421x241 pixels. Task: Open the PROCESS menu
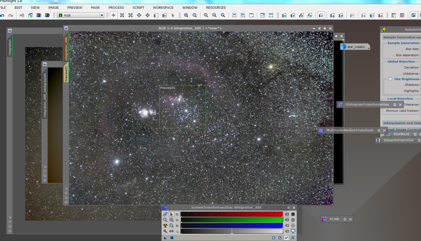(x=116, y=8)
